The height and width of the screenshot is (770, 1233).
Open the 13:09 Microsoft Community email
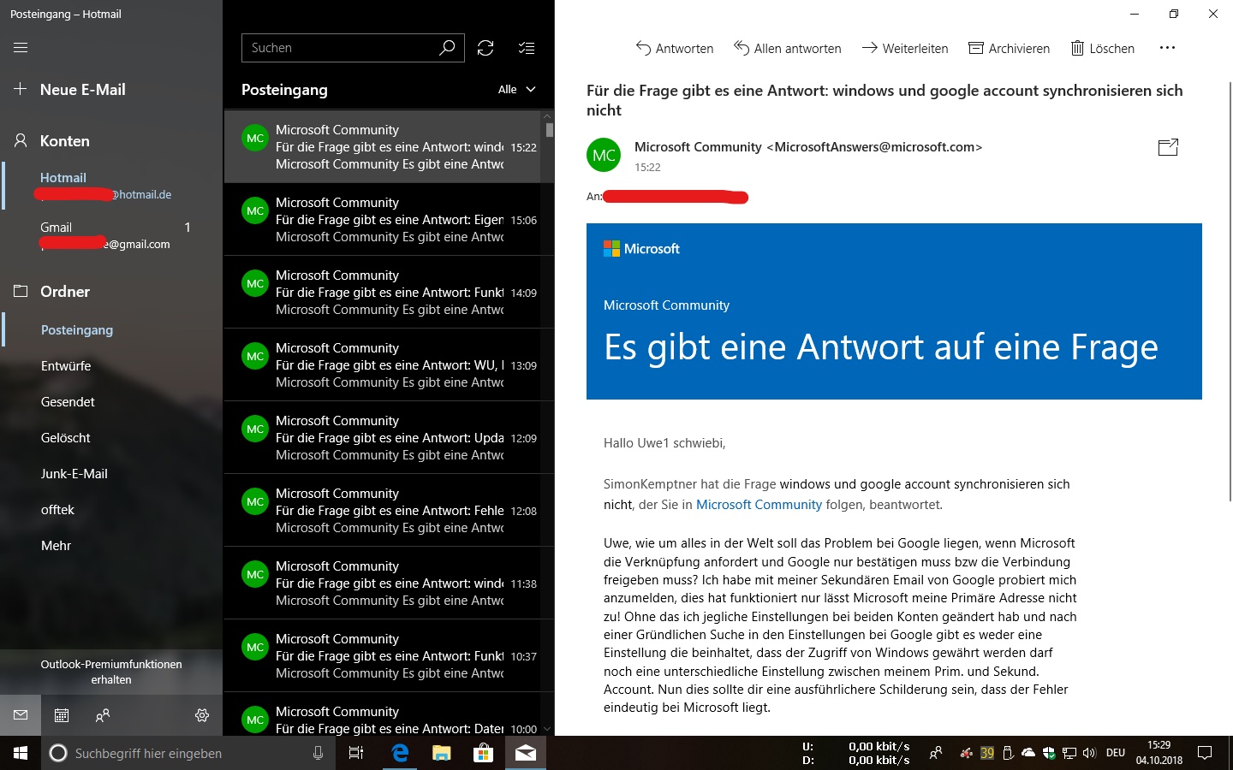click(x=384, y=364)
